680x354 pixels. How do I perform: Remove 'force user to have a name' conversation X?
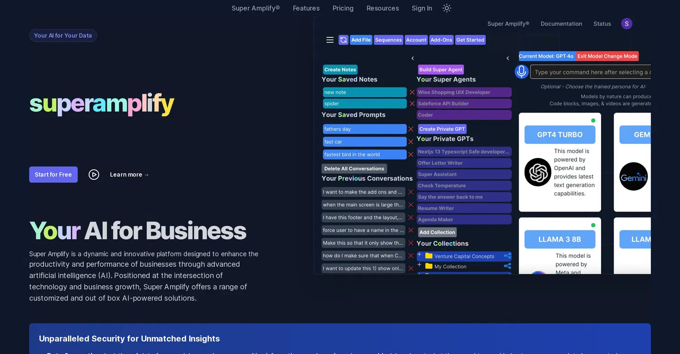pyautogui.click(x=411, y=230)
